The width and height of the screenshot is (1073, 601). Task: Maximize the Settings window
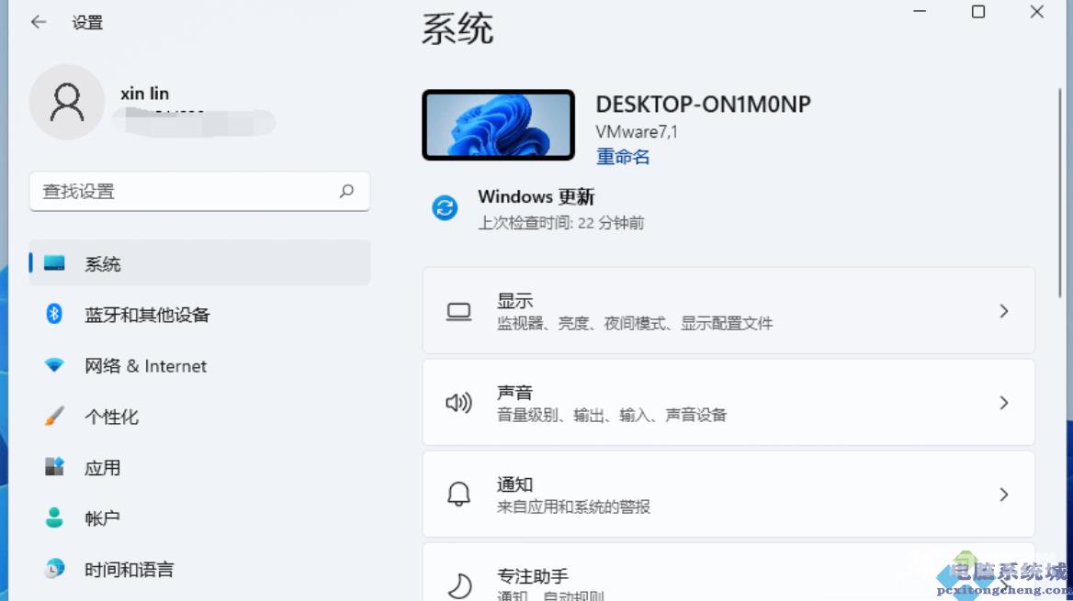pyautogui.click(x=978, y=12)
